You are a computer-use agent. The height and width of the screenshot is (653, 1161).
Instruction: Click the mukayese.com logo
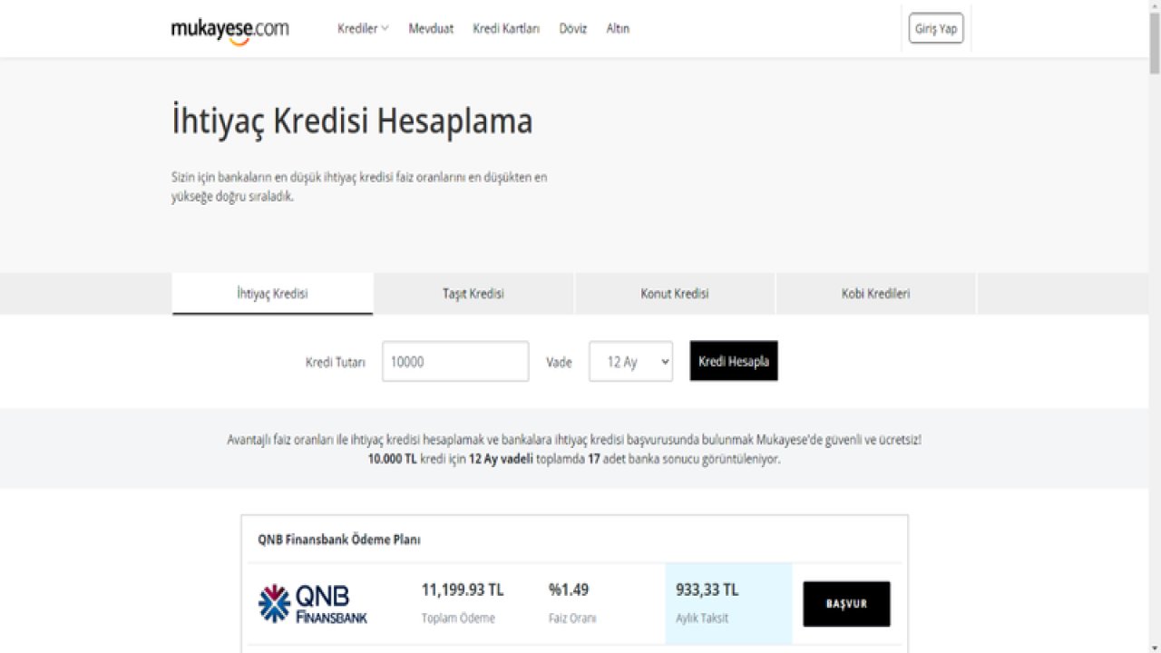coord(229,30)
